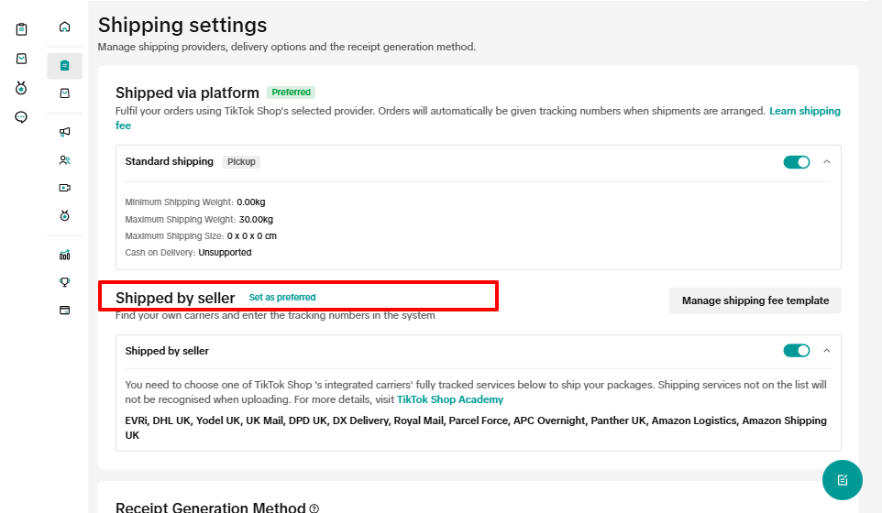Select the active orders clipboard icon in the sidebar
This screenshot has width=882, height=513.
coord(64,66)
